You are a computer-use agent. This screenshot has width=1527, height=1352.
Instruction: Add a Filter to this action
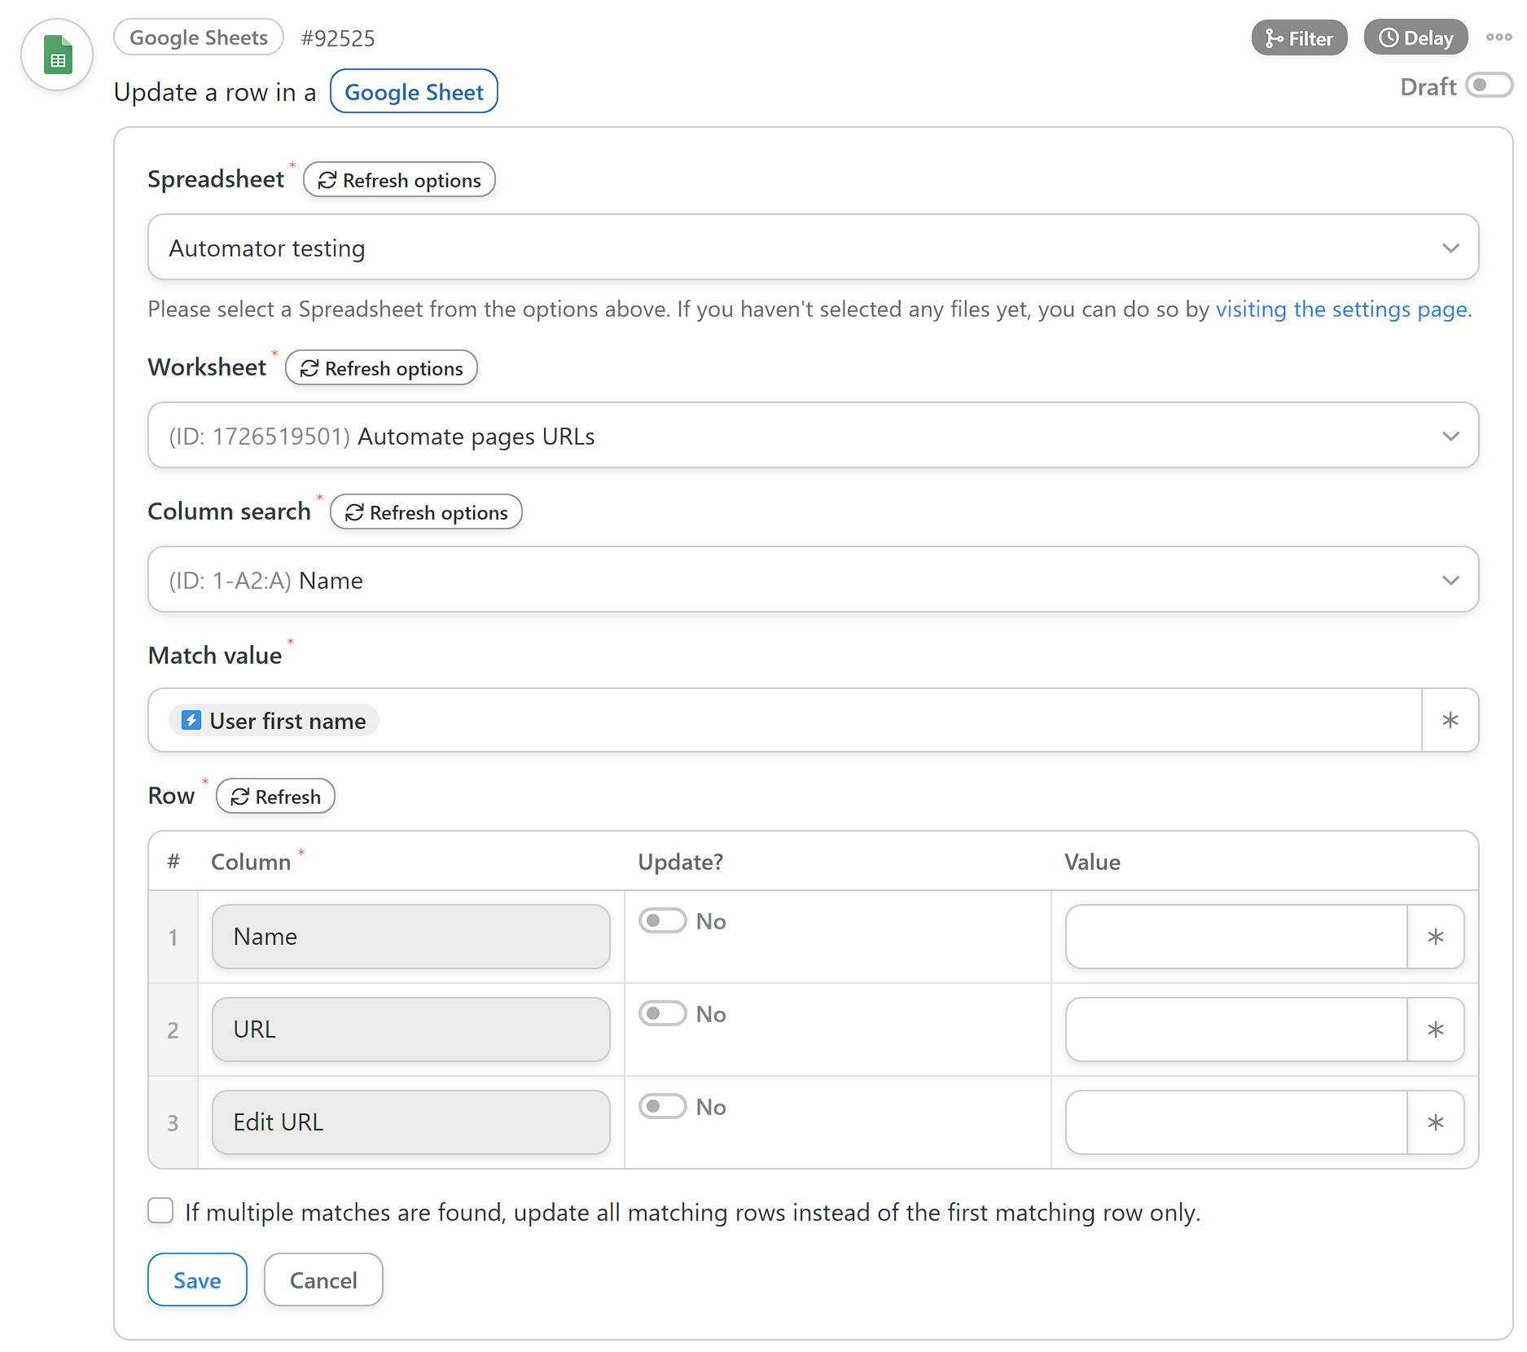coord(1299,38)
